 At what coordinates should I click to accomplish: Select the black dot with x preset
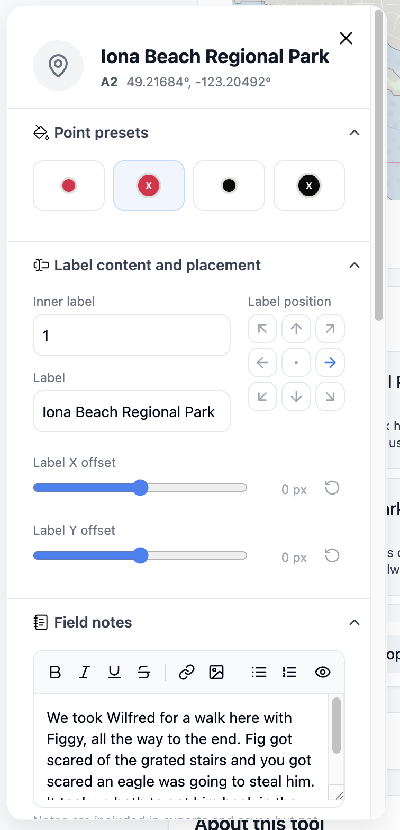(309, 186)
